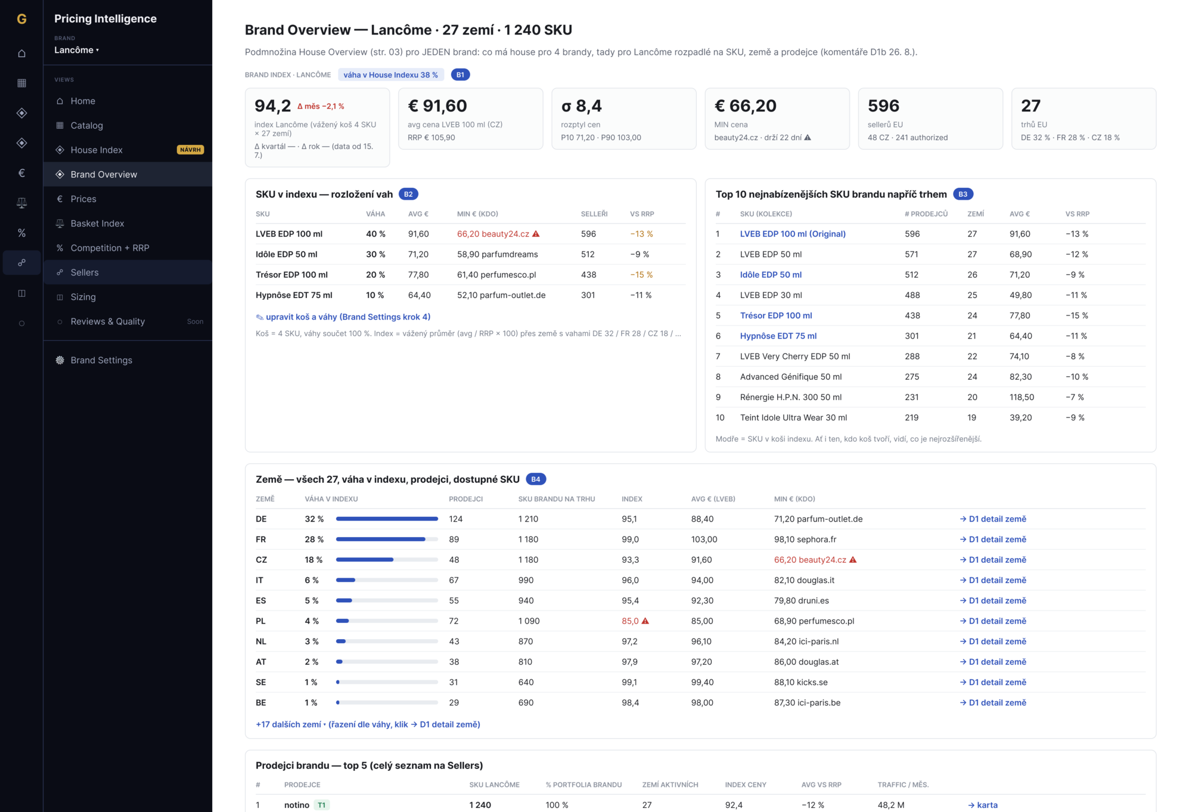This screenshot has width=1192, height=812.
Task: Click highlighted sellers icon in icon rail
Action: 21,263
